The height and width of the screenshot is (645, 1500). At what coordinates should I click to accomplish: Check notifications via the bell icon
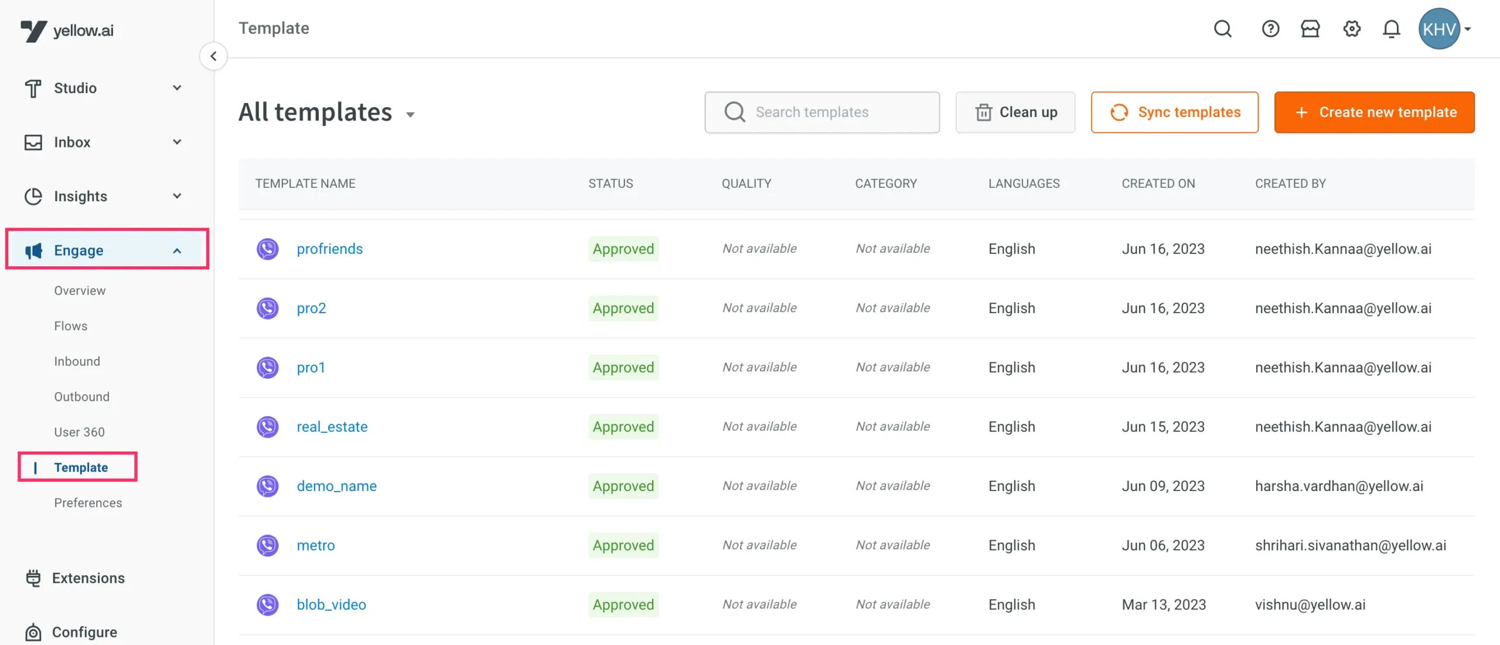pyautogui.click(x=1392, y=28)
